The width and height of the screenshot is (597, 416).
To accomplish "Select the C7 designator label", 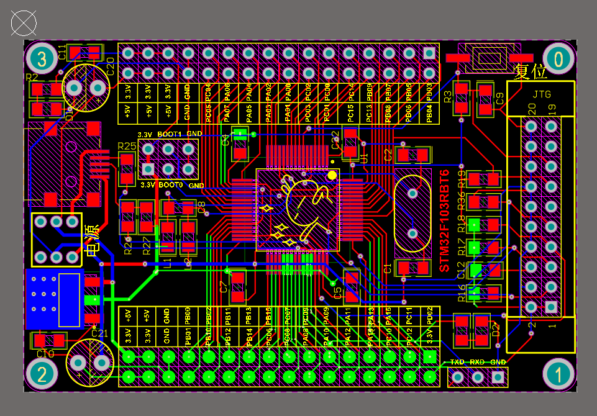I will click(x=224, y=287).
